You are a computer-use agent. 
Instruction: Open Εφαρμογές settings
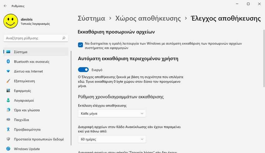click(x=36, y=90)
